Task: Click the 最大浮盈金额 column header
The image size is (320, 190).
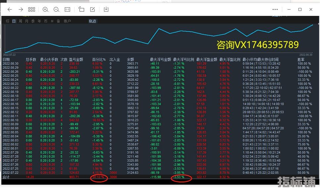Action: pos(207,60)
